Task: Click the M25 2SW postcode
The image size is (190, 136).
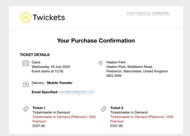Action: coord(115,76)
